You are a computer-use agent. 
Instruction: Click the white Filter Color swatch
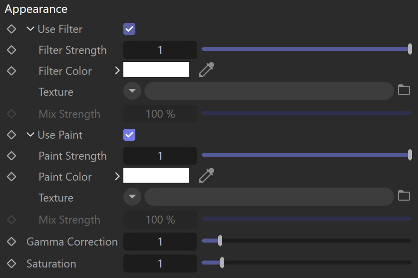(x=156, y=69)
